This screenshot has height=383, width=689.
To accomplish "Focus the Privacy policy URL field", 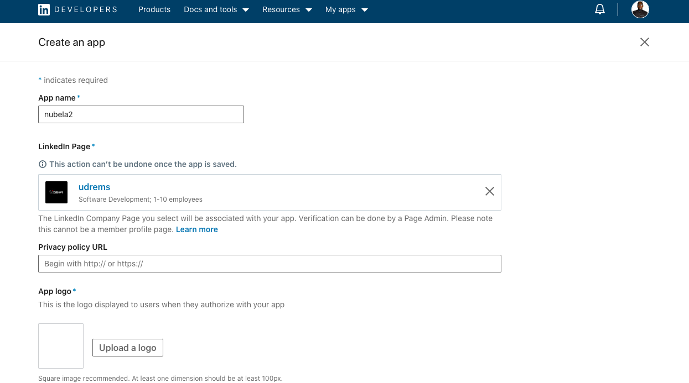I will coord(270,264).
